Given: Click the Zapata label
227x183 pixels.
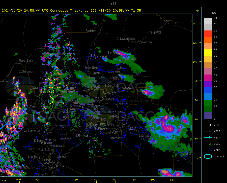Looking at the screenshot, I should coord(62,157).
